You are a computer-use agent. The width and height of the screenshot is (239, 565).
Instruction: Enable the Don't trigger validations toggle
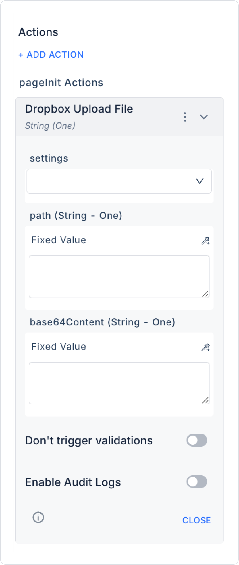pyautogui.click(x=197, y=440)
